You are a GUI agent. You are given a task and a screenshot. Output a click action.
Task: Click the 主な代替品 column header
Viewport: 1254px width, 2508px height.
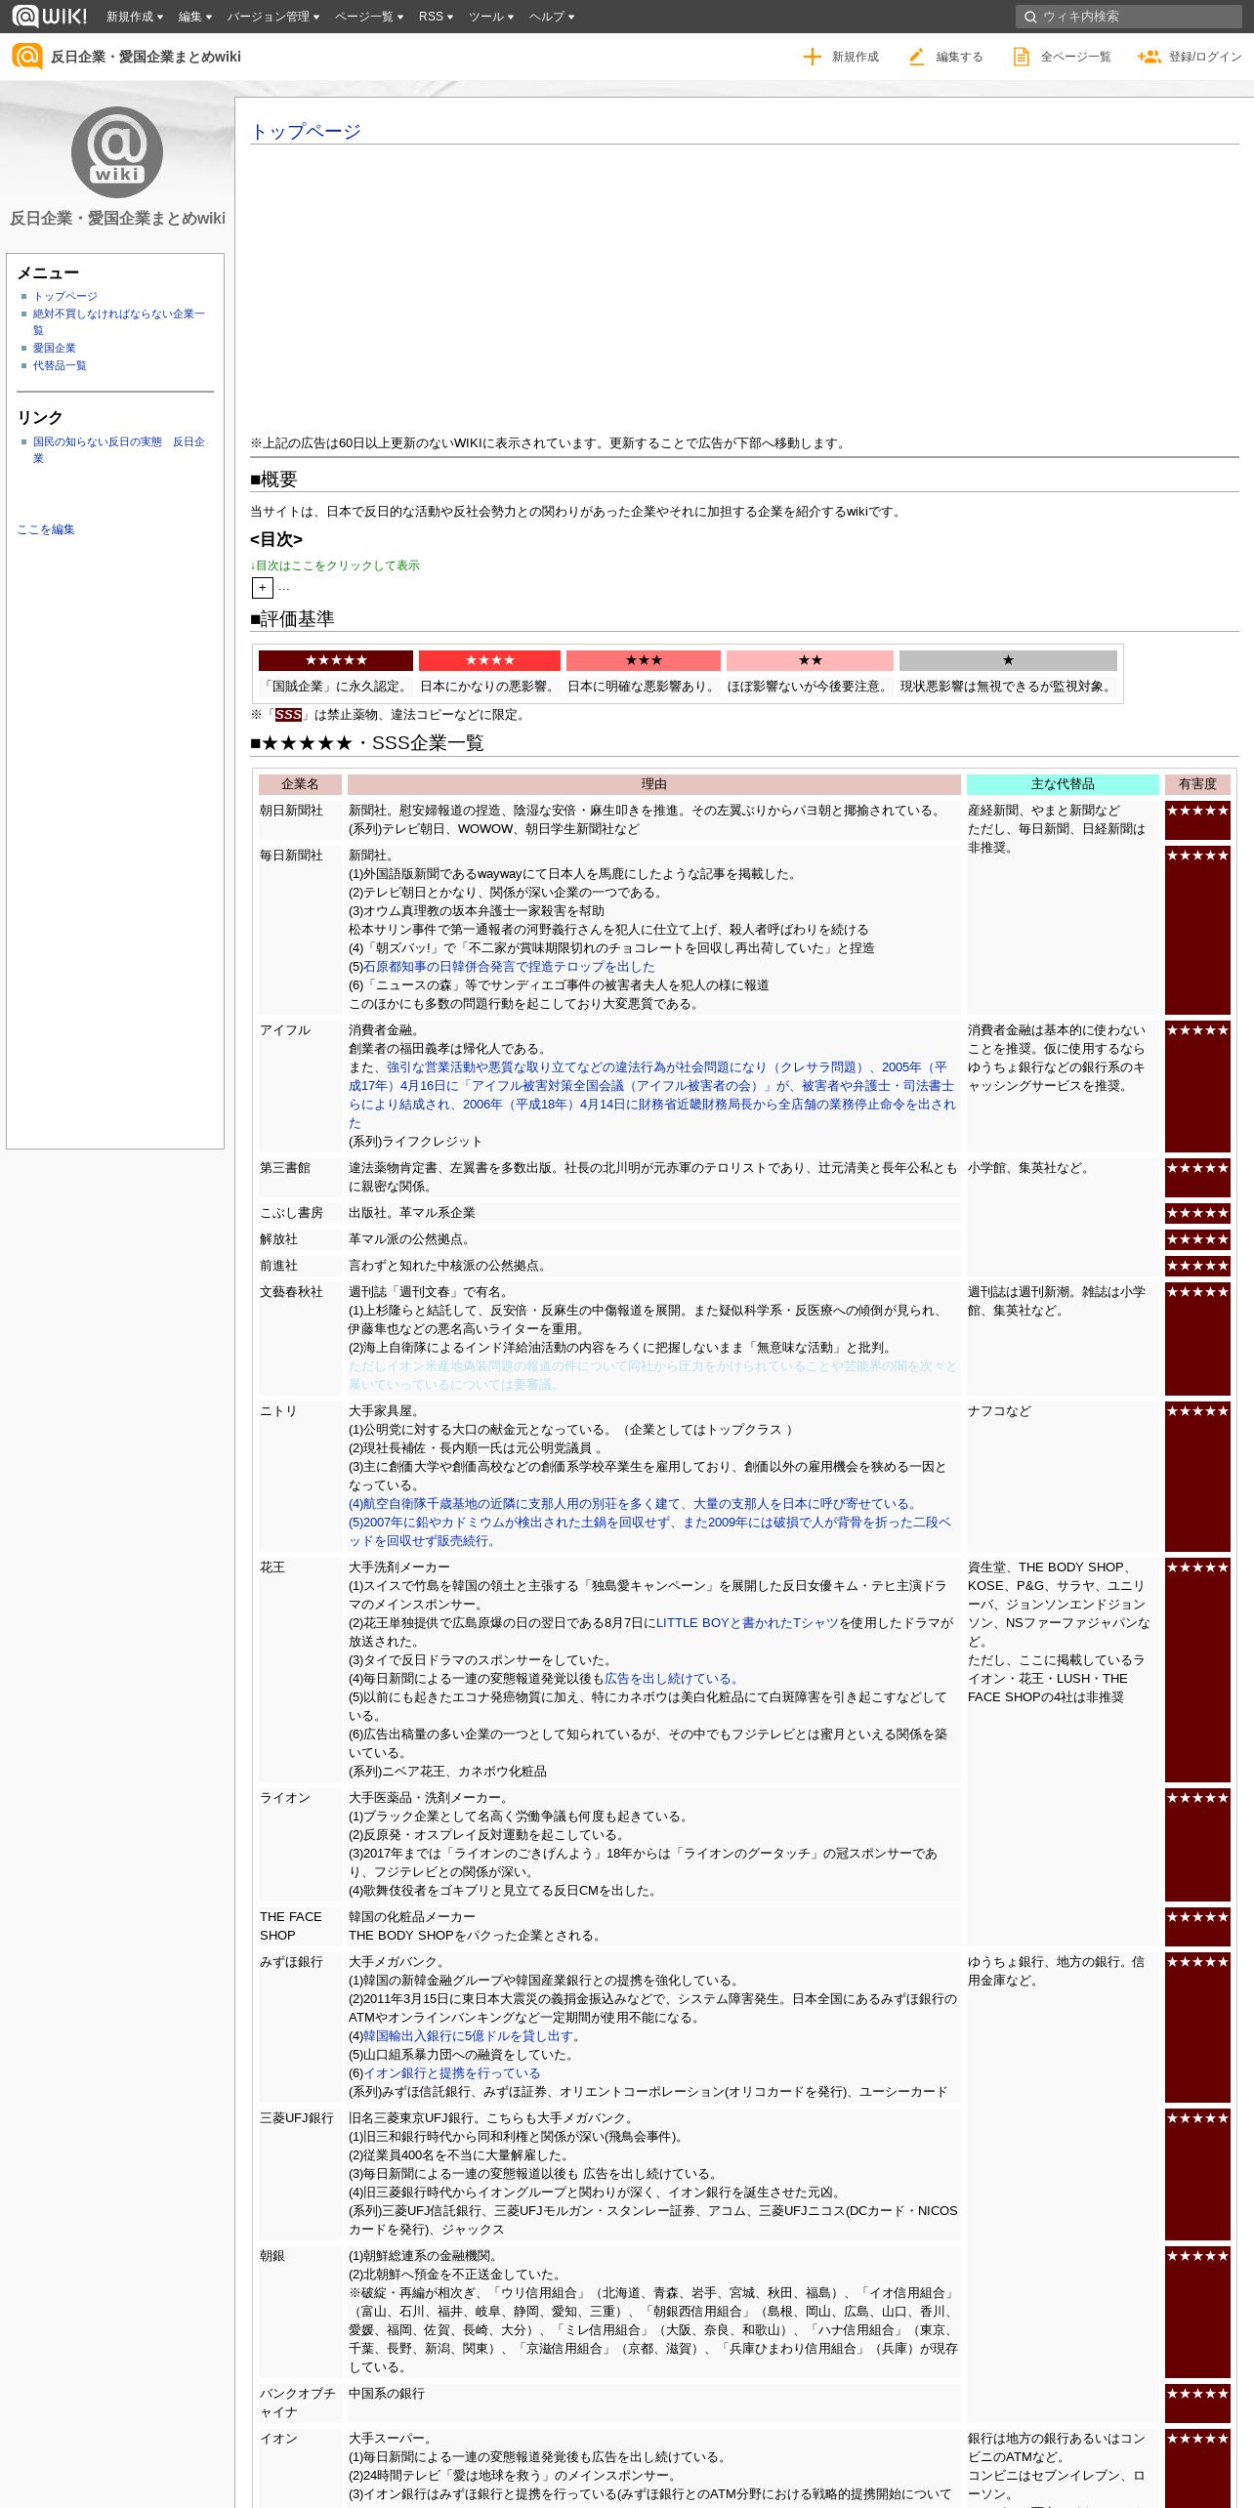tap(1063, 784)
